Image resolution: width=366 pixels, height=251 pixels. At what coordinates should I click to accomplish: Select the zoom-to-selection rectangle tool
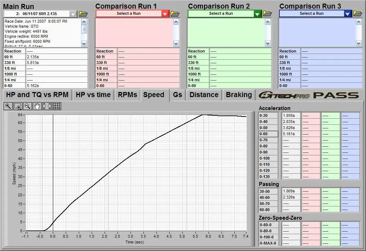tap(18, 106)
